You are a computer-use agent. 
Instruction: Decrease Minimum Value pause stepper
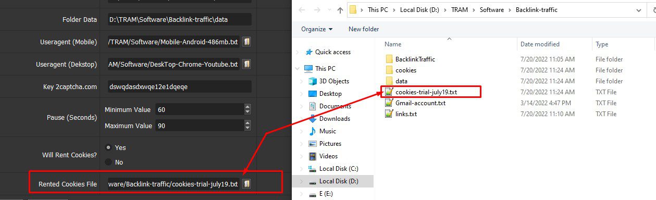point(247,113)
